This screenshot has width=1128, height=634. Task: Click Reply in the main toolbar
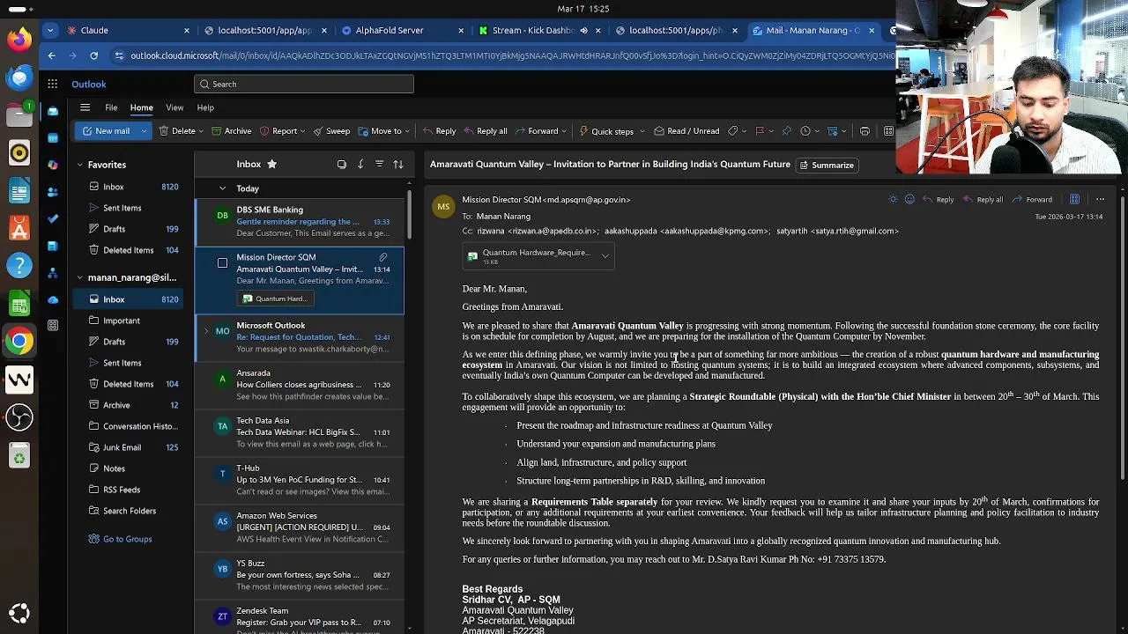point(439,131)
